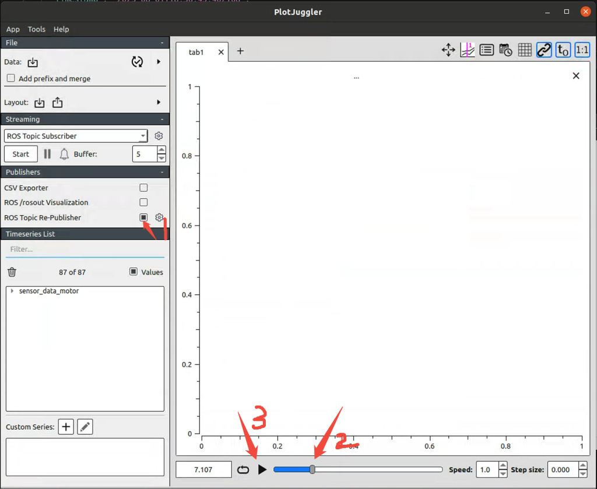Click the notification bell icon
This screenshot has height=489, width=597.
pyautogui.click(x=64, y=154)
